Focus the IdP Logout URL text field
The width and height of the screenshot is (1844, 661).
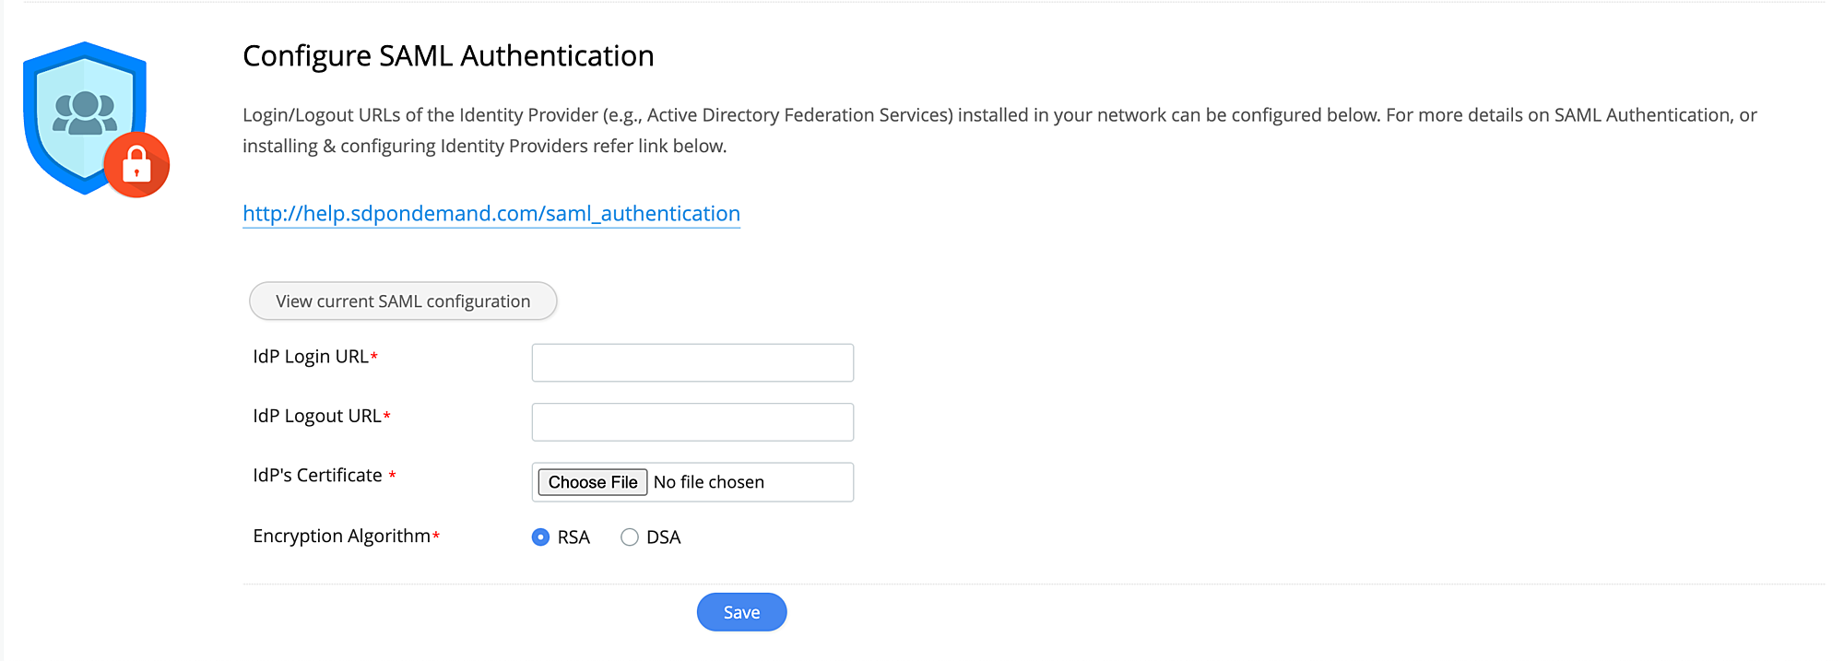pos(692,422)
